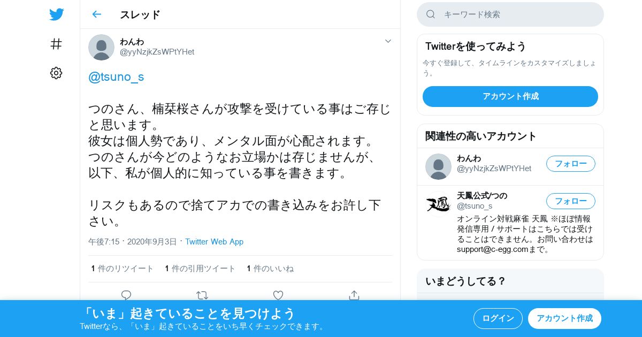Go back using the thread arrow
Image resolution: width=642 pixels, height=337 pixels.
tap(96, 14)
